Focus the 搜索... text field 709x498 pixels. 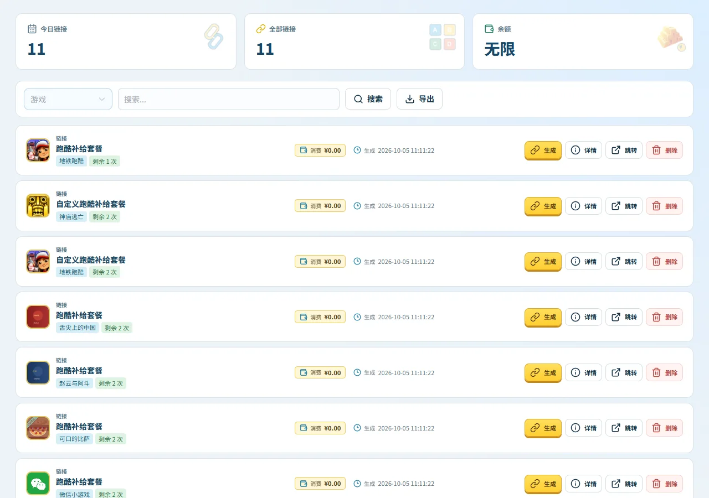pos(229,99)
